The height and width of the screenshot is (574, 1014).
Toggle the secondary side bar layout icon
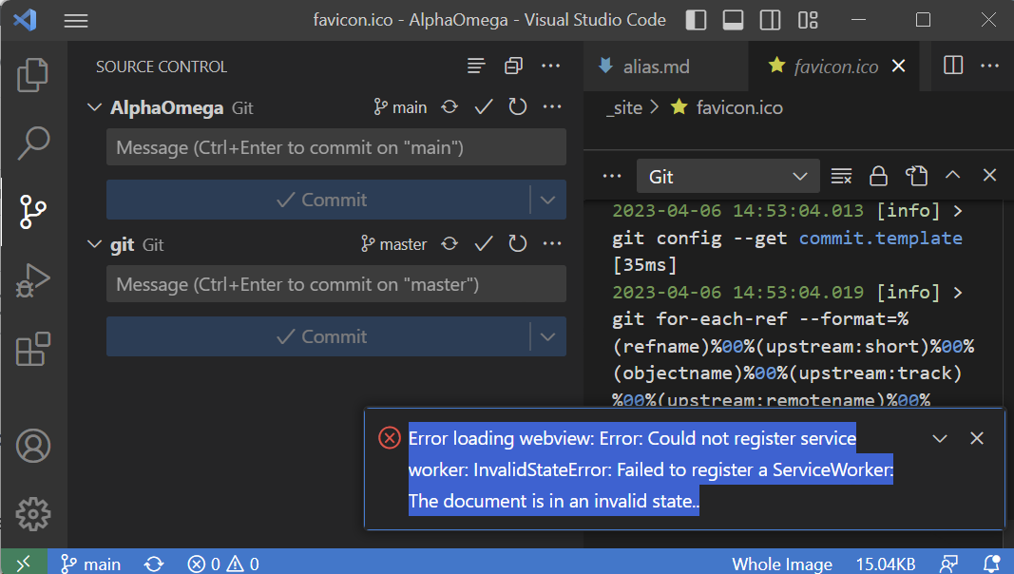(770, 20)
